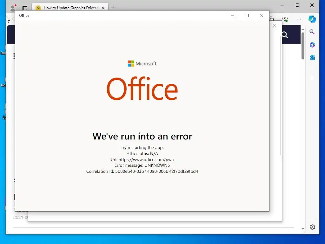
Task: Click the 'We've run into an error' heading
Action: click(x=142, y=136)
